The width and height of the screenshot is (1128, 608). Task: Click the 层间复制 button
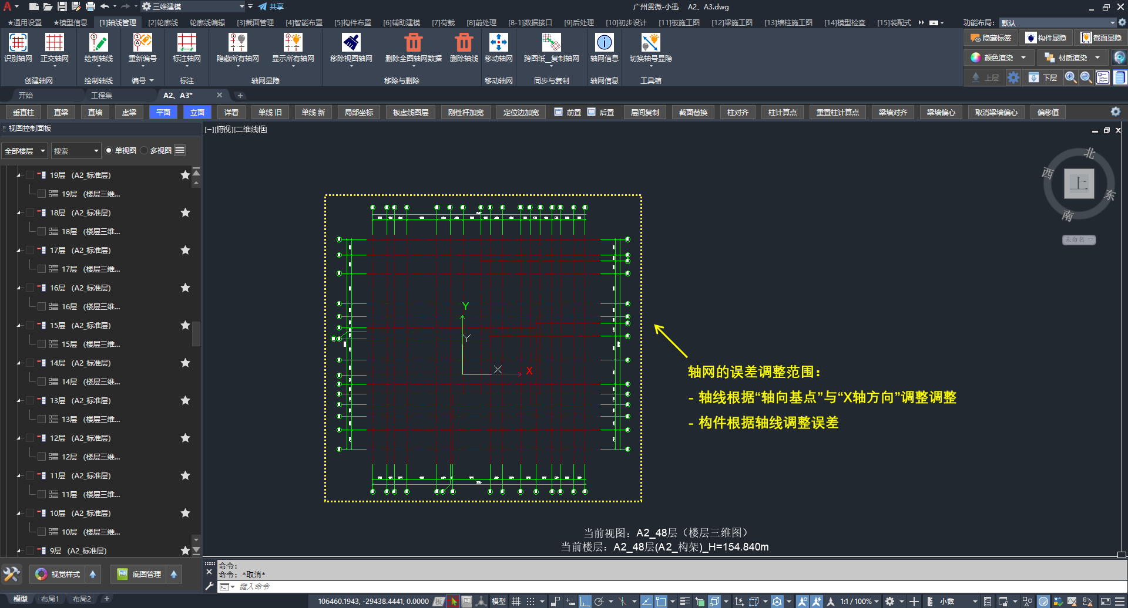[x=644, y=112]
